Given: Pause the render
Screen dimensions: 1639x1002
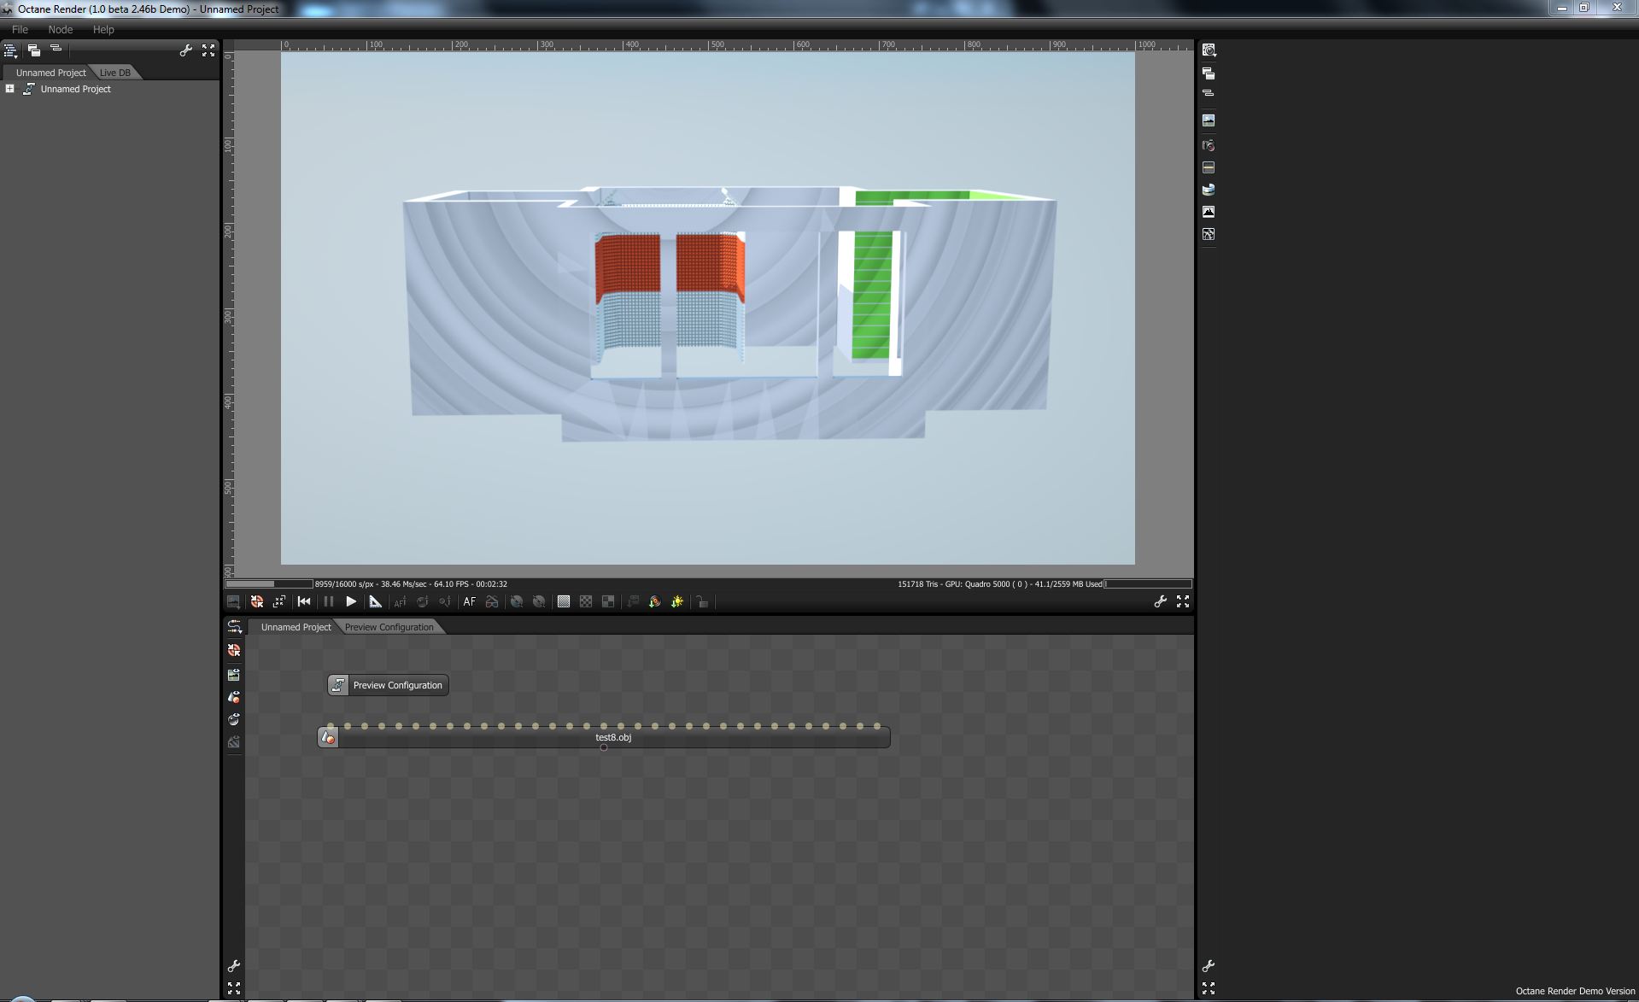Looking at the screenshot, I should 329,602.
